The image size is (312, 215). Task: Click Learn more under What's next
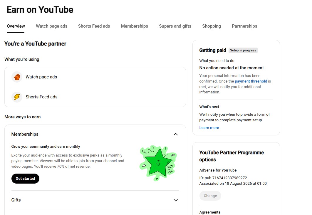[x=209, y=128]
